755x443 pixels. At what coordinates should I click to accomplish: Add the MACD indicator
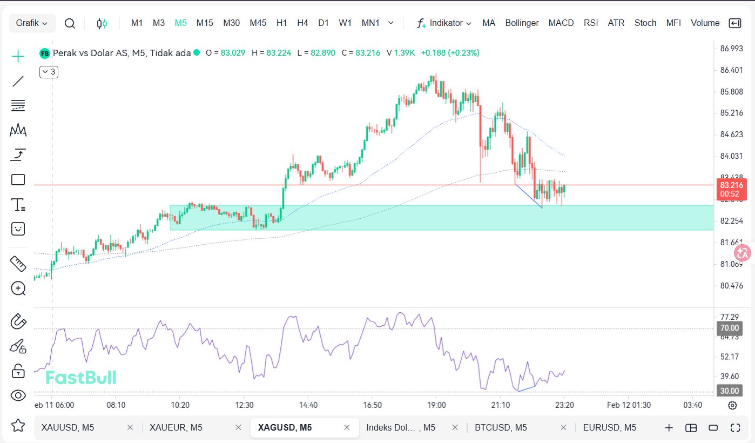tap(561, 23)
